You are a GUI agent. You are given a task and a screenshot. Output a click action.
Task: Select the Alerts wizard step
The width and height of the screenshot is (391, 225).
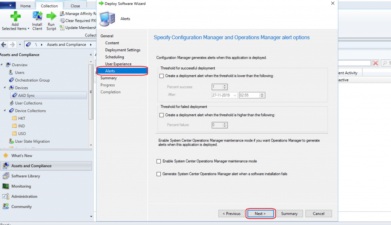[x=122, y=71]
